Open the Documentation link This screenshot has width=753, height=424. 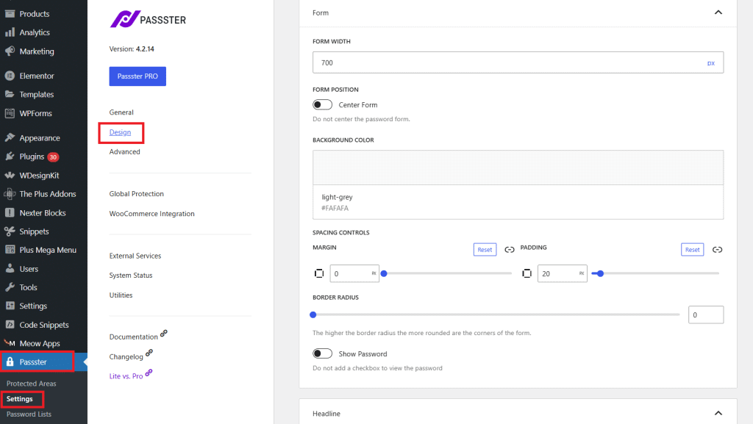pyautogui.click(x=134, y=337)
